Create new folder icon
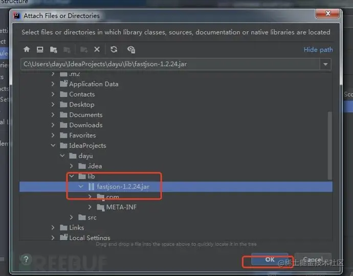 point(84,50)
